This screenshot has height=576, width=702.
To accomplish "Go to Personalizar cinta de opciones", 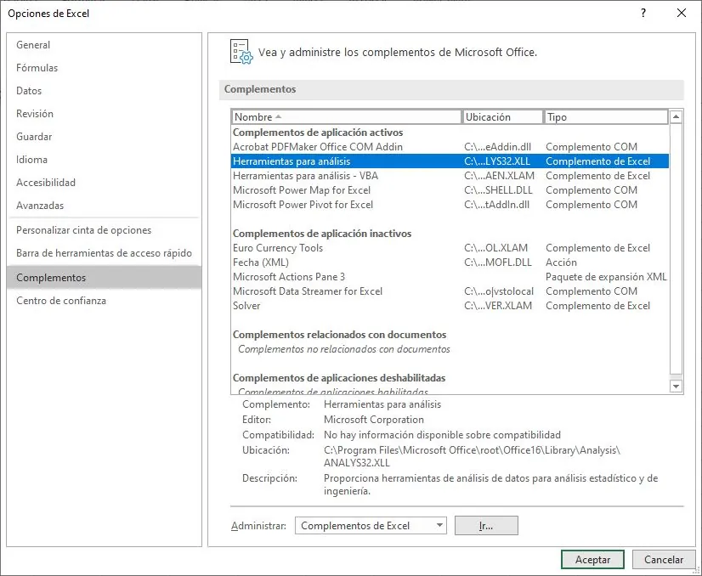I will 83,230.
